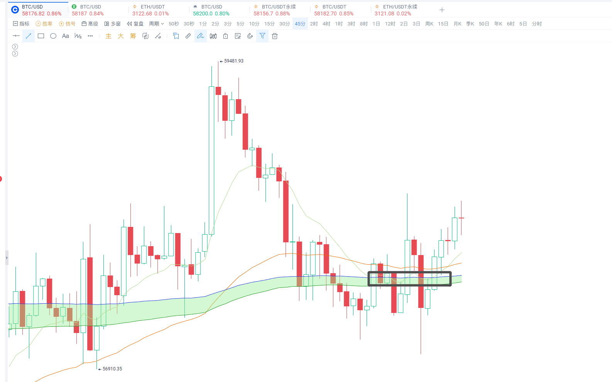Open the 指标 indicators menu
612x382 pixels.
pyautogui.click(x=21, y=24)
